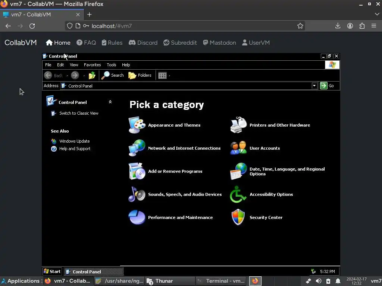Open the Security Center shield icon
Viewport: 382px width, 286px height.
tap(238, 217)
